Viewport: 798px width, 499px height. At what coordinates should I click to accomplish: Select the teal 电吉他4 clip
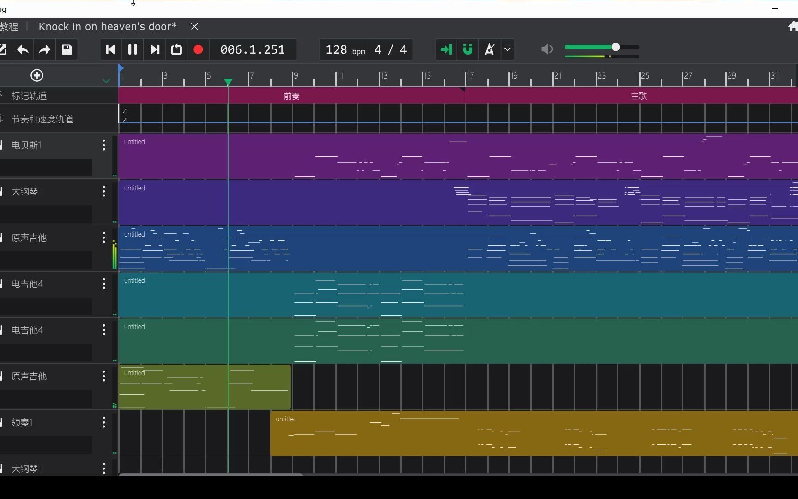[458, 295]
